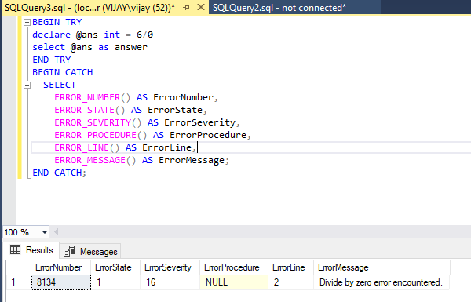
Task: Select the ErrorLine column header
Action: pos(290,267)
